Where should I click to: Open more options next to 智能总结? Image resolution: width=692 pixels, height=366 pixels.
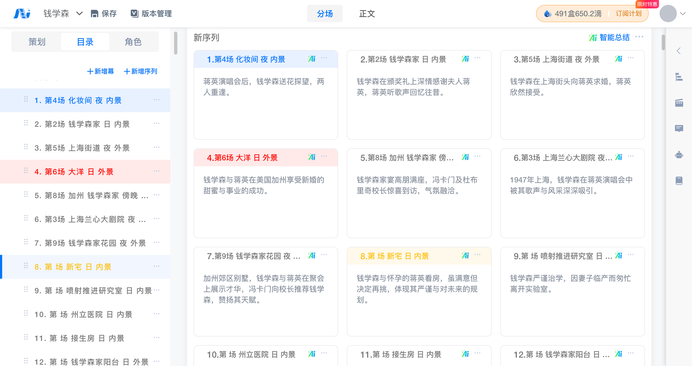[639, 36]
